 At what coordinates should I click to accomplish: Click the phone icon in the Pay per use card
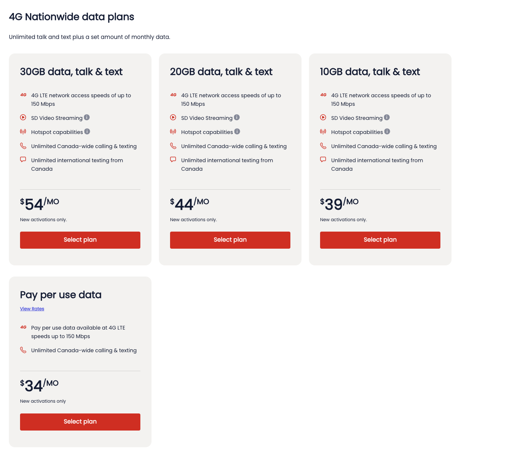23,350
